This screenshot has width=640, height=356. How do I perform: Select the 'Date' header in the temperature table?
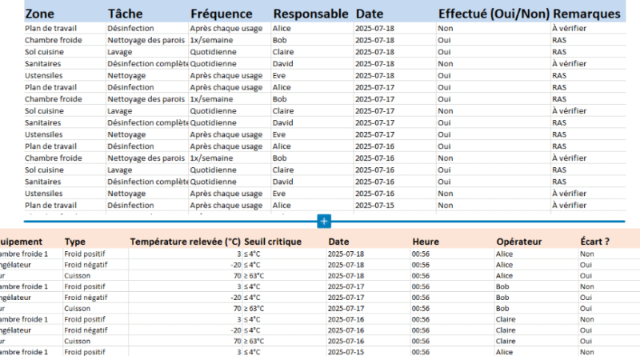pos(338,242)
